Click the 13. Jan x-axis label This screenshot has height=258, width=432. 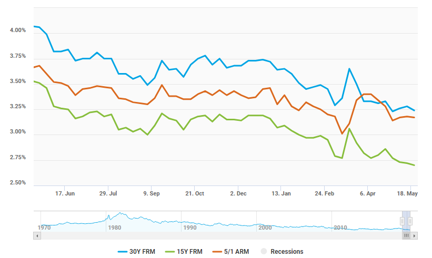(x=281, y=193)
